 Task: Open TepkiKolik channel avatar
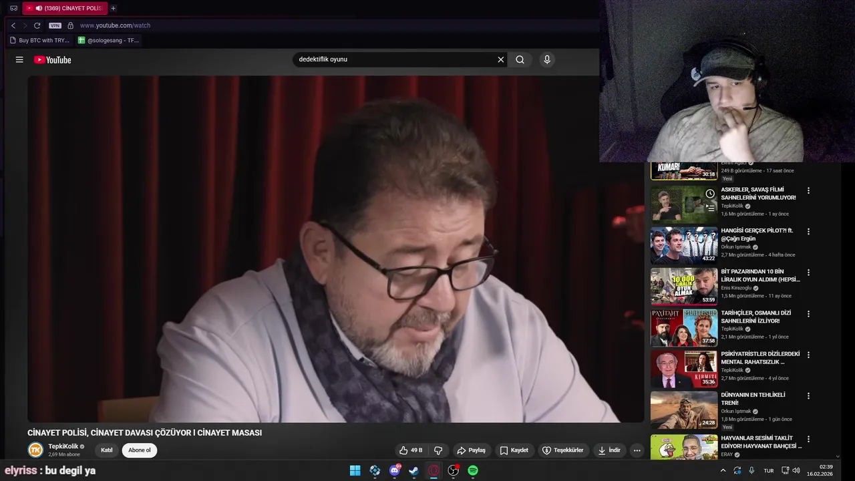pyautogui.click(x=35, y=450)
